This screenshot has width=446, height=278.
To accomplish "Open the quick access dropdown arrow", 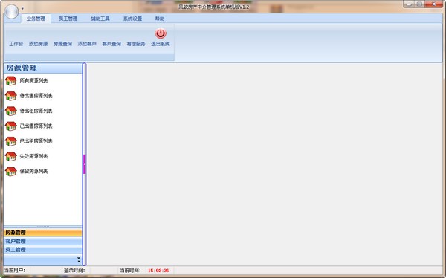I will click(x=22, y=8).
